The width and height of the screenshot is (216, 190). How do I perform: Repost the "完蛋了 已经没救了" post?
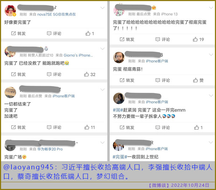click(x=18, y=74)
